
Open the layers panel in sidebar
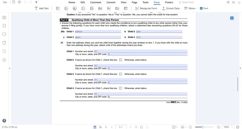pyautogui.click(x=4, y=60)
